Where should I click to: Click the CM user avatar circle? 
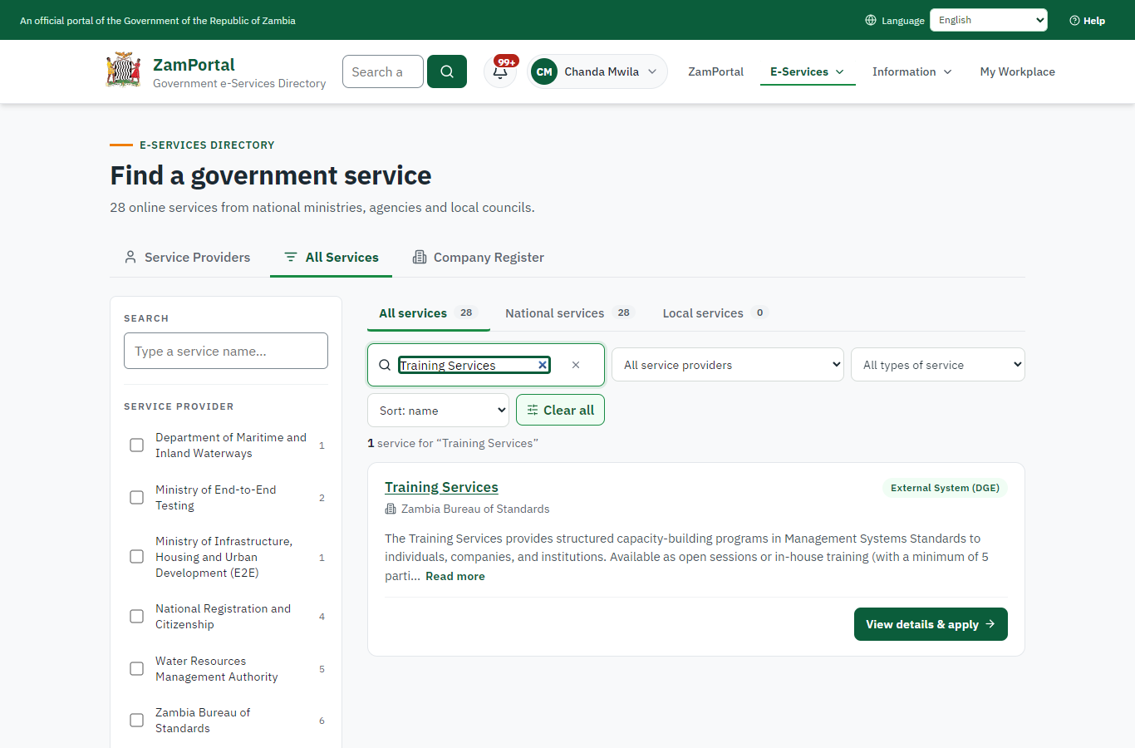[544, 71]
